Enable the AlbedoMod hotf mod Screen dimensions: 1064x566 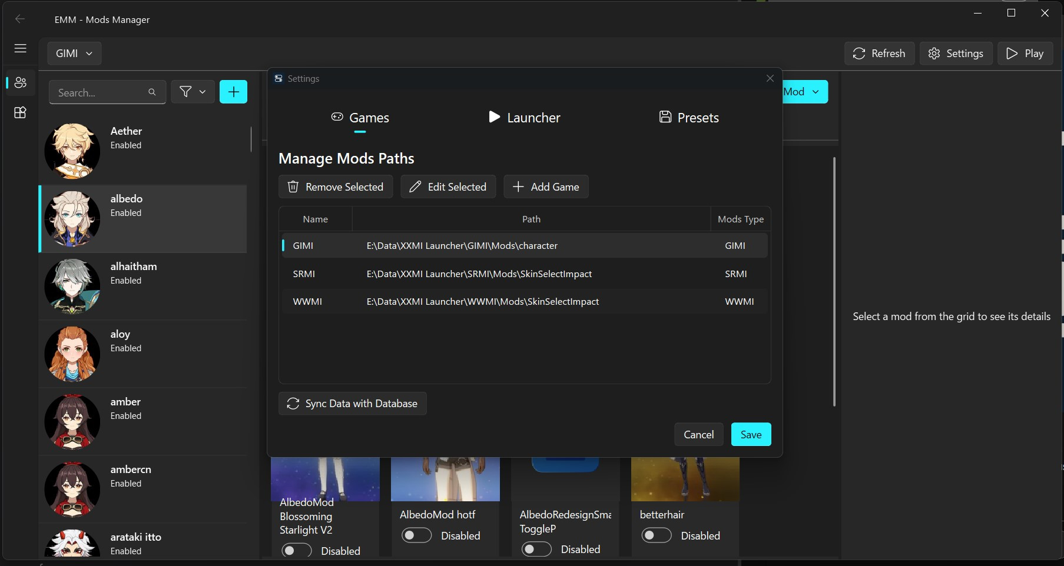click(x=416, y=535)
